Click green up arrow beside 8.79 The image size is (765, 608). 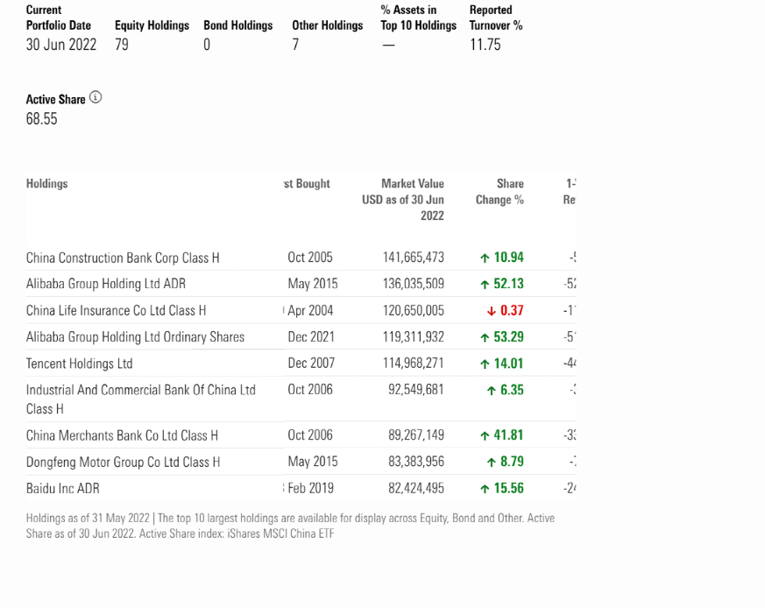coord(492,462)
